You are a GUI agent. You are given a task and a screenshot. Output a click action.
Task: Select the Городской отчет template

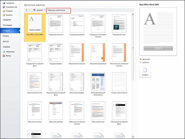coord(119,25)
